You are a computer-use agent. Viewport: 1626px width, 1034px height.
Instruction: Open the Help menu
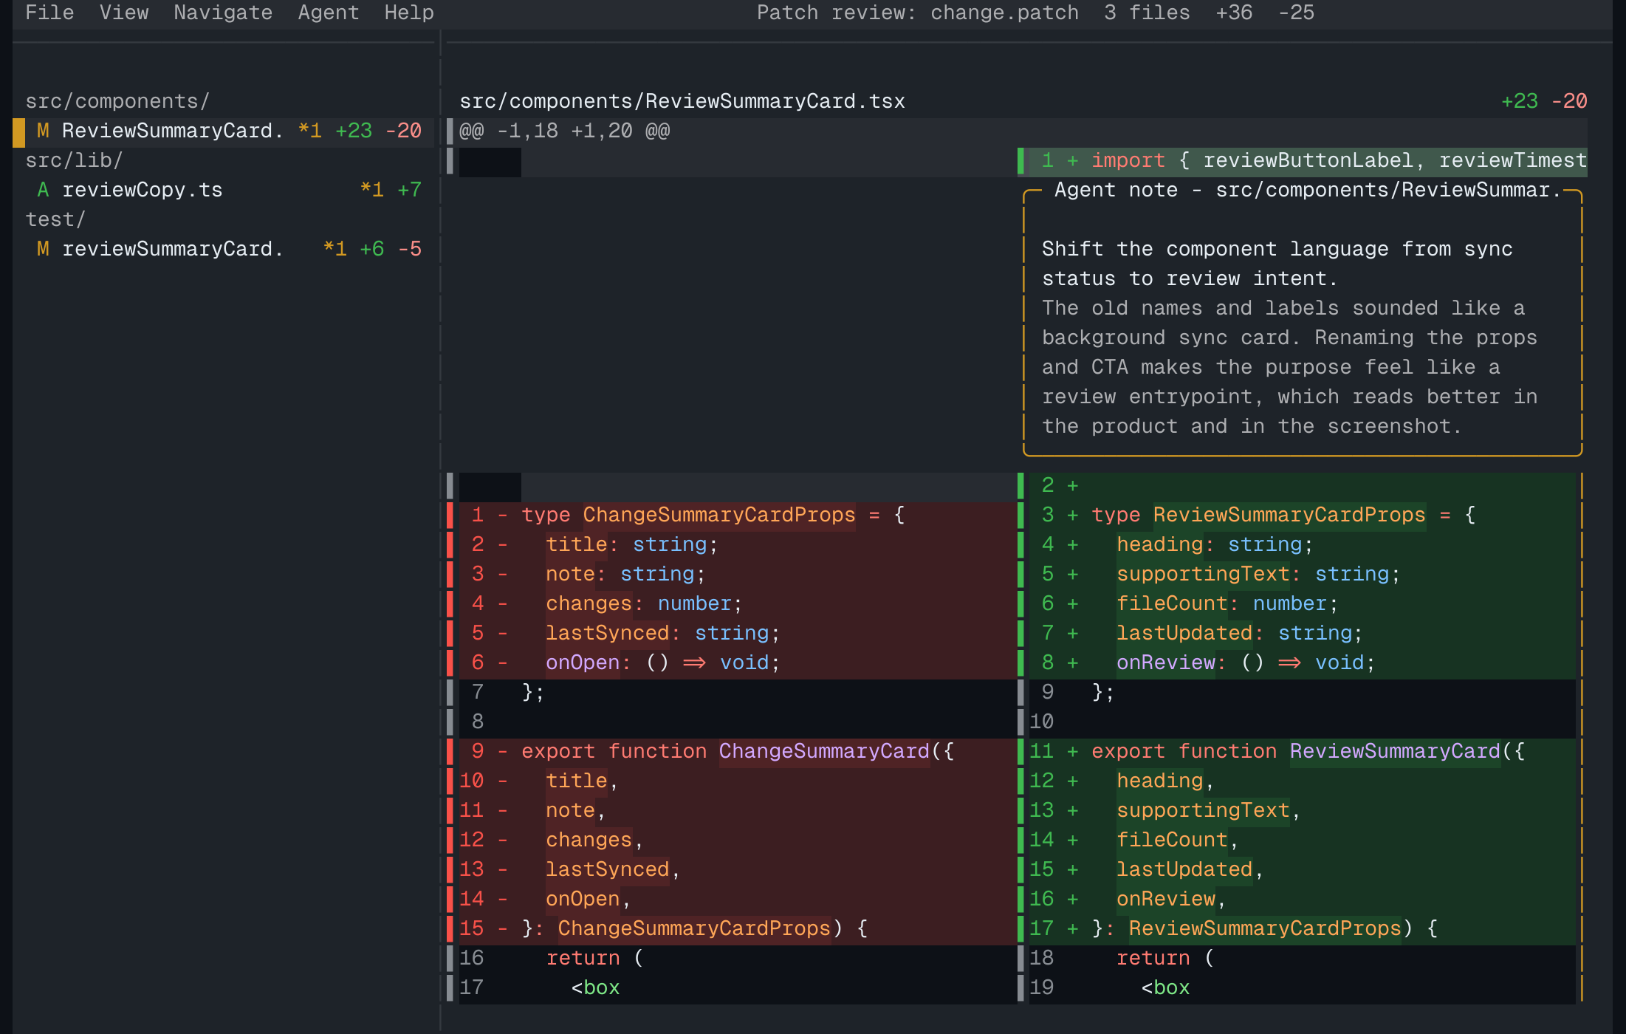click(409, 13)
